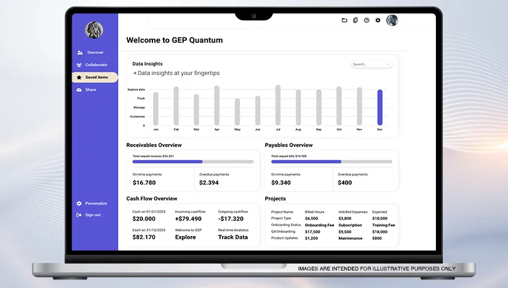This screenshot has height=288, width=508.
Task: Click the copy documents icon
Action: tap(356, 20)
